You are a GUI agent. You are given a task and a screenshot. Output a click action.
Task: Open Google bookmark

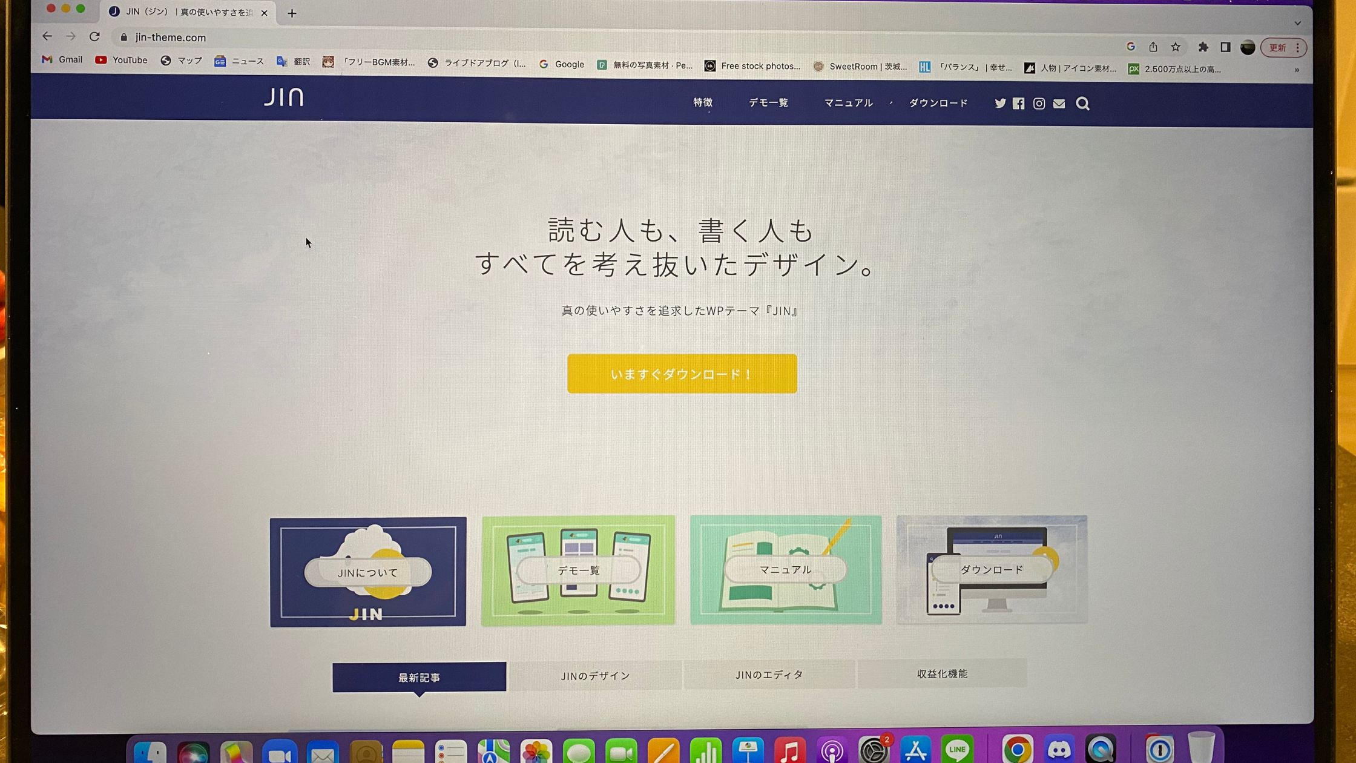point(561,64)
